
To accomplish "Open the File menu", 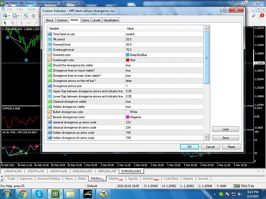I will click(9, 9).
